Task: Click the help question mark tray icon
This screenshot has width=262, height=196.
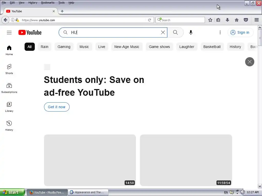Action: (232, 192)
